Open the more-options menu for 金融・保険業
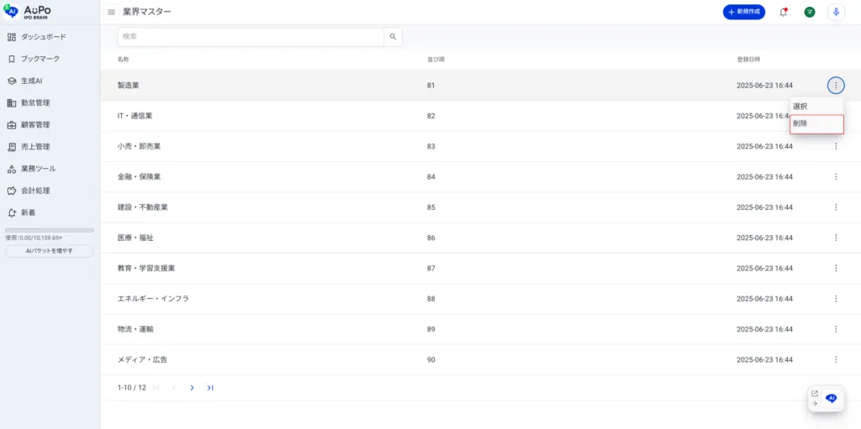 pyautogui.click(x=836, y=176)
